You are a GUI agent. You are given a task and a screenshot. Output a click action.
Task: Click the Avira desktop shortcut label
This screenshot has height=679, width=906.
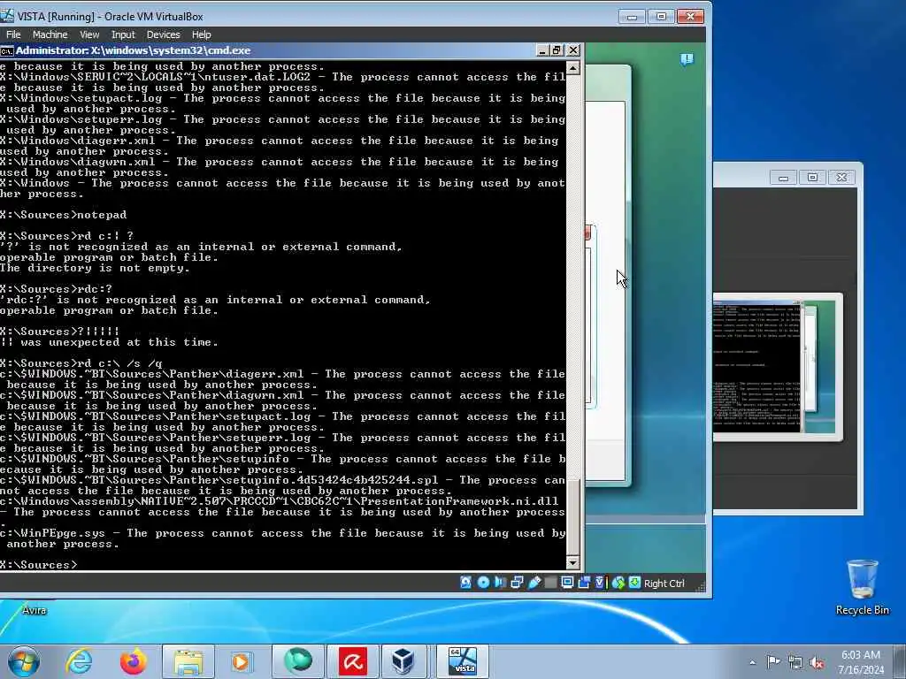[35, 610]
